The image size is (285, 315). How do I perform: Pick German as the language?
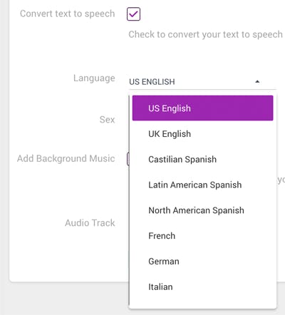[x=202, y=262]
